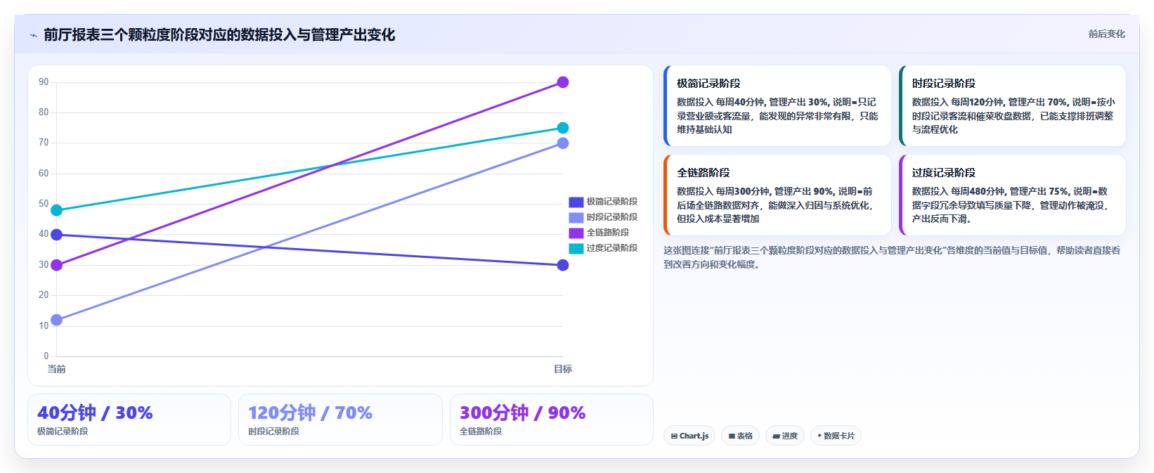Click 极简记录阶段 legend label text

pyautogui.click(x=612, y=202)
